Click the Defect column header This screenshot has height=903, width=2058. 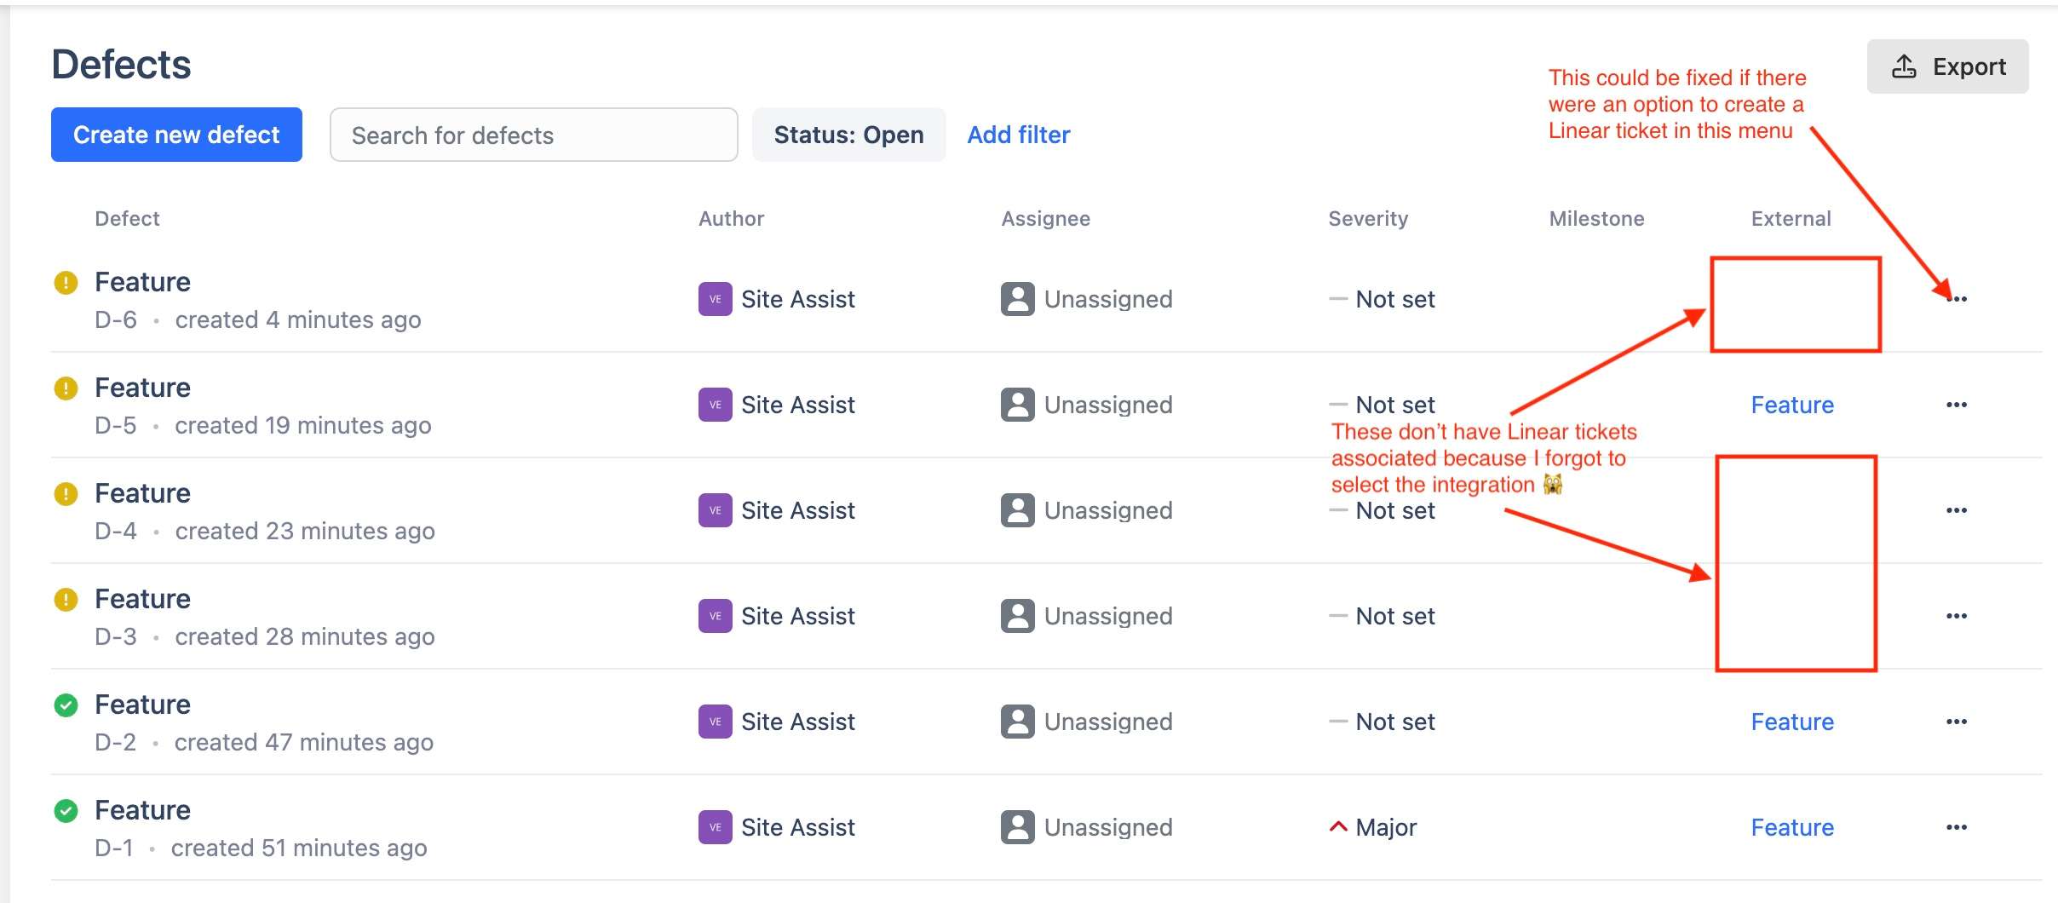pos(127,219)
